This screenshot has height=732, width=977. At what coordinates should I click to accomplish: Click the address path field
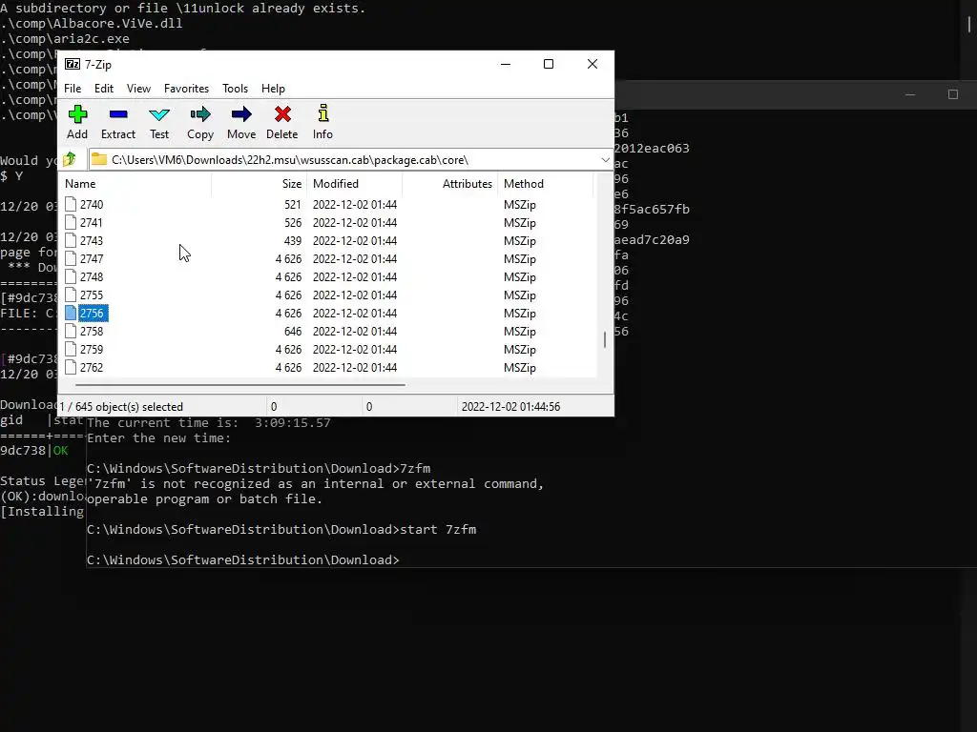pyautogui.click(x=352, y=160)
